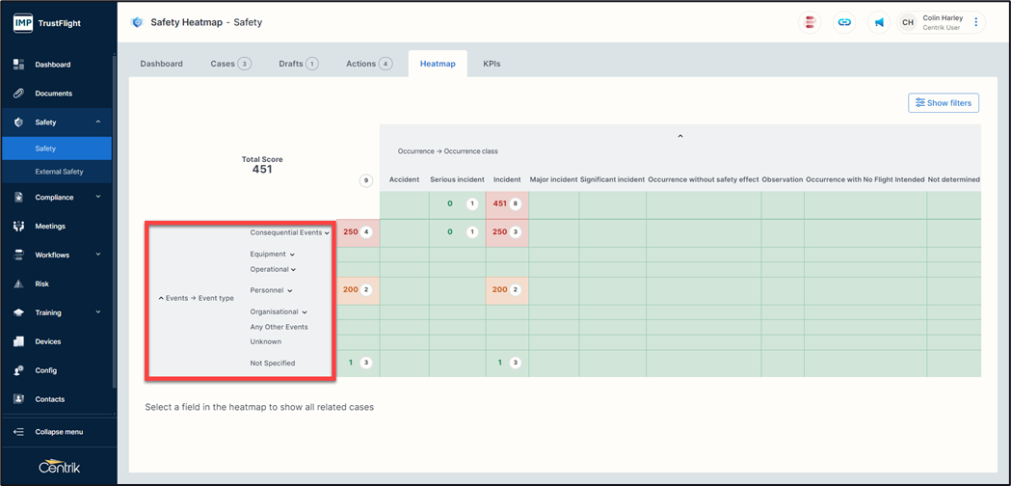This screenshot has height=486, width=1011.
Task: Click the link icon in top header
Action: click(844, 22)
